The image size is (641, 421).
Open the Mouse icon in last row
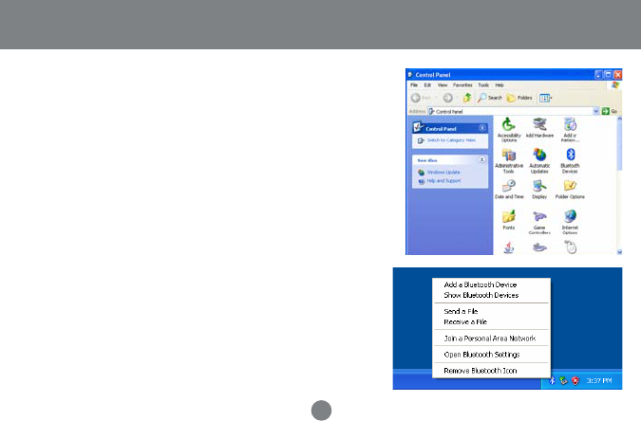pos(571,247)
